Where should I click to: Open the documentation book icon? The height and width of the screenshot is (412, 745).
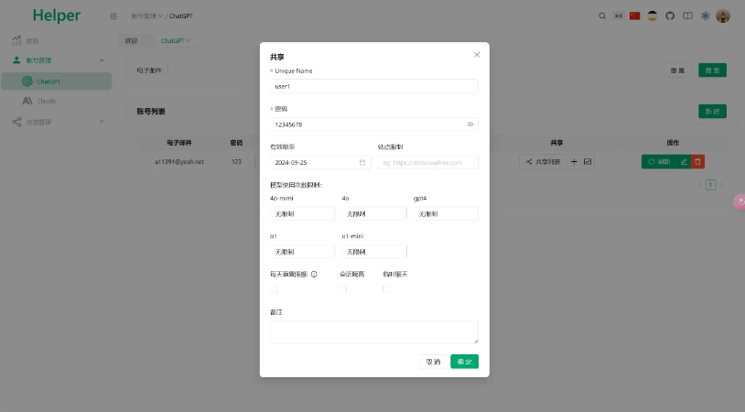click(x=687, y=16)
